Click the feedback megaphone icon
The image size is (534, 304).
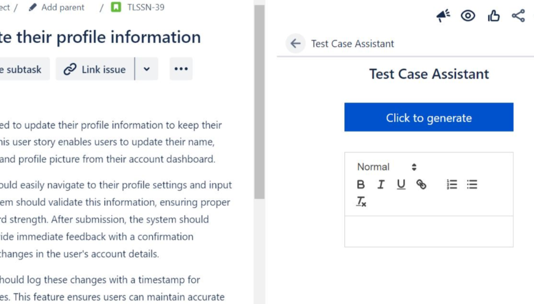coord(443,16)
